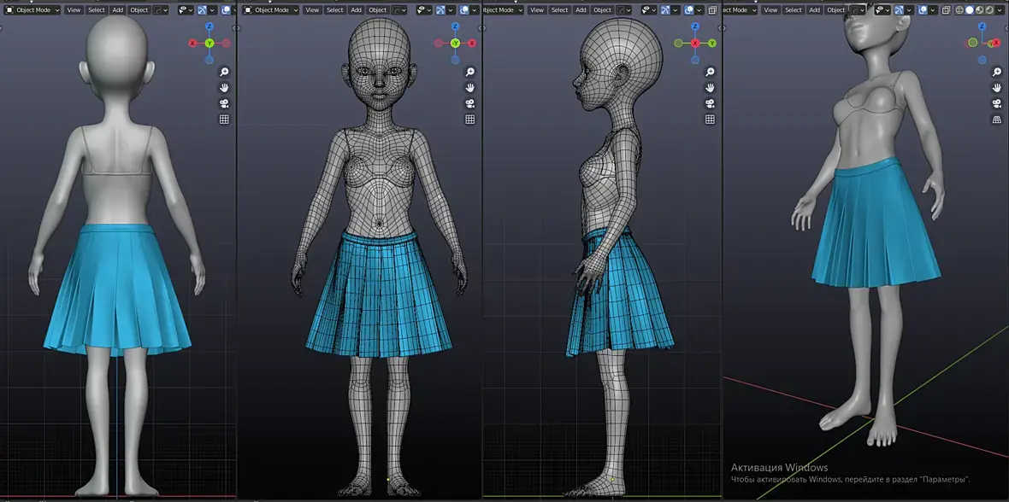Expand overlay options arrow in front wireframe viewport
1009x502 pixels.
475,9
